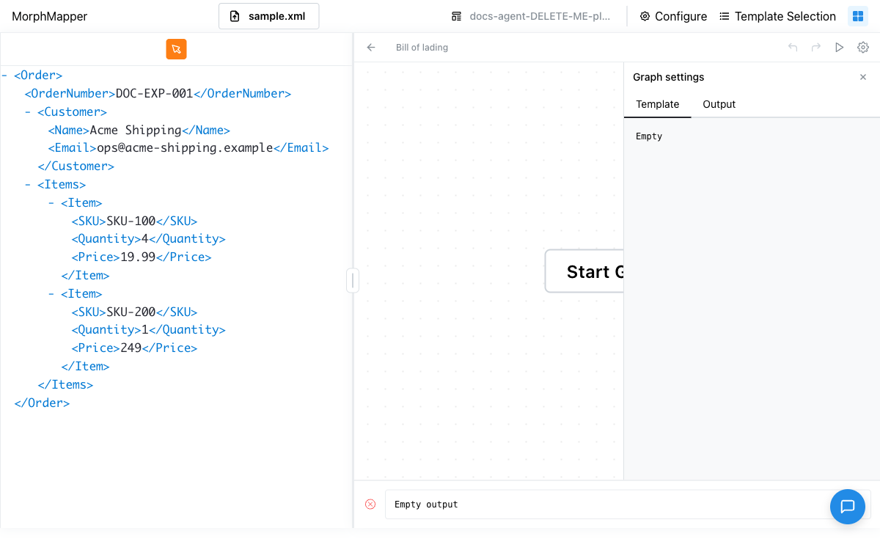Open the docs-agent-DELETE-ME template picker

[x=531, y=16]
